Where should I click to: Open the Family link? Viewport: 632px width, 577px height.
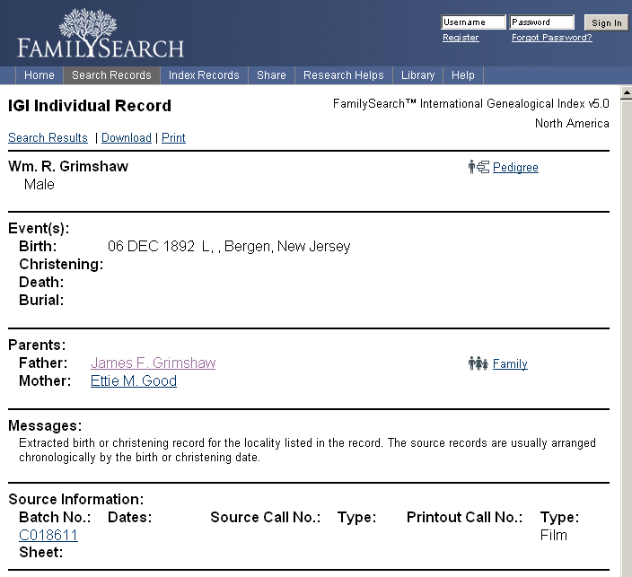click(510, 364)
